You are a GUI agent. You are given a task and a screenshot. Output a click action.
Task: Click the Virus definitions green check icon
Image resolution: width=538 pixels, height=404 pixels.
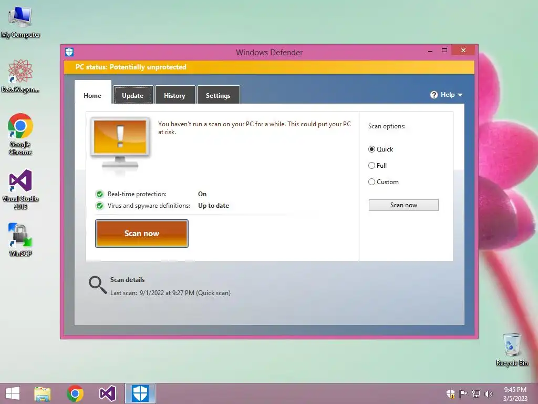[99, 206]
